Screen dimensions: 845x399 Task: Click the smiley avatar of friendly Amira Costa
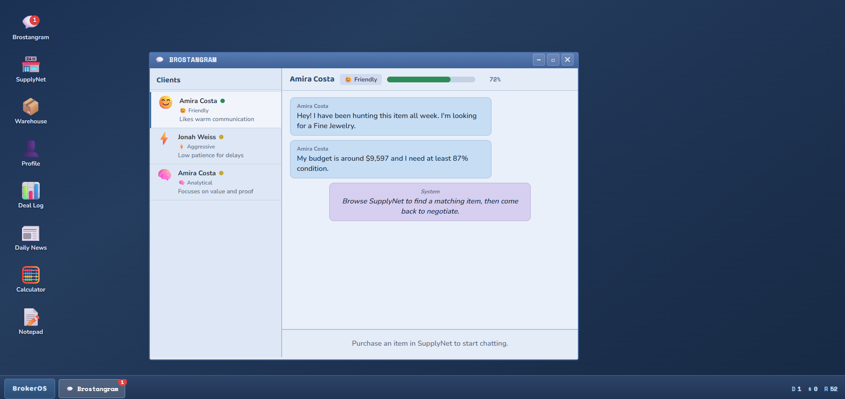pyautogui.click(x=166, y=103)
